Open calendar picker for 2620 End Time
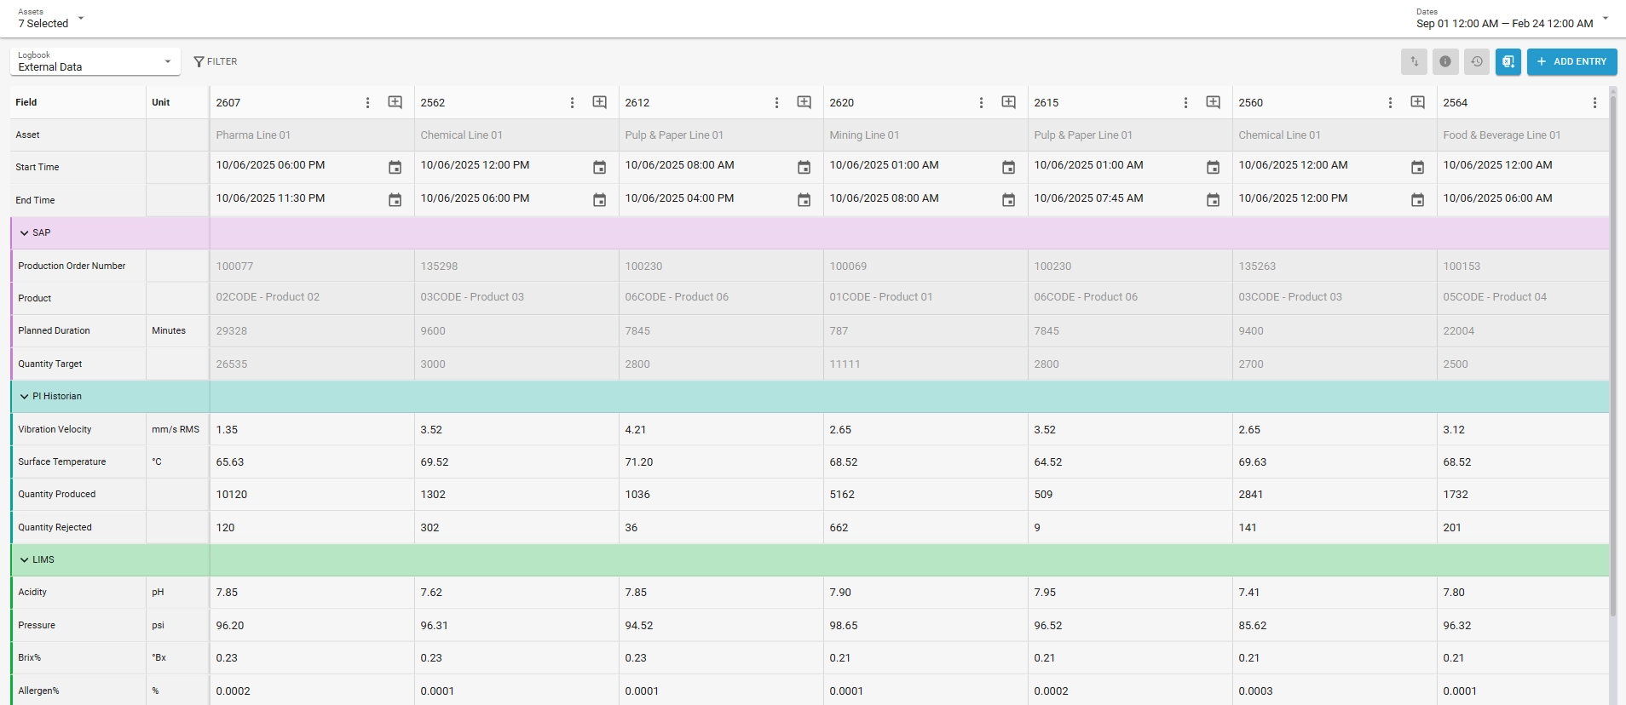 (1008, 200)
